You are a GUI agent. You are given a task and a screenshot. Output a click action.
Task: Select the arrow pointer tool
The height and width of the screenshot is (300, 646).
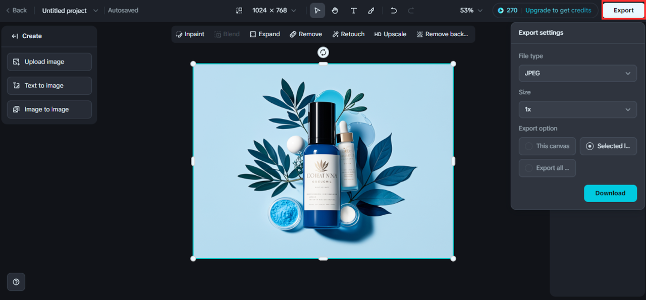coord(317,10)
